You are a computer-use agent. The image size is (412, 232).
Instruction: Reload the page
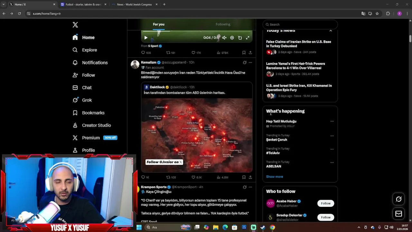(x=19, y=14)
